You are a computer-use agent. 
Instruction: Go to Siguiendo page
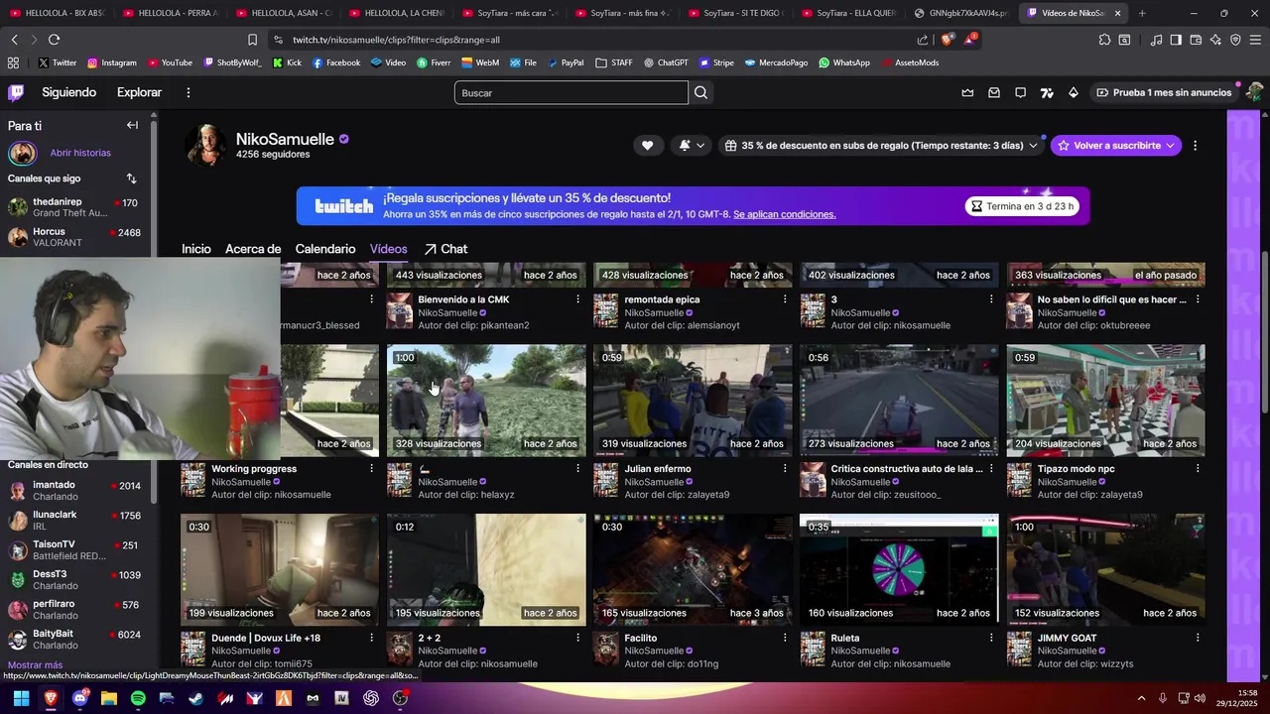[x=68, y=92]
